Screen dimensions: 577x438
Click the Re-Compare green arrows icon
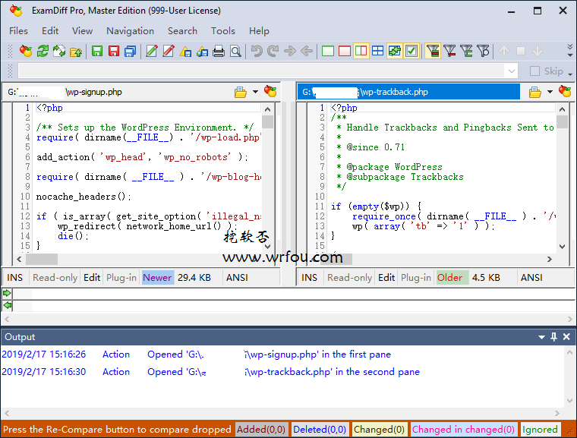click(x=43, y=51)
